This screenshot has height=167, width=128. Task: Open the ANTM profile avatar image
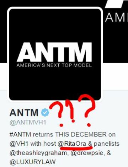pyautogui.click(x=55, y=54)
